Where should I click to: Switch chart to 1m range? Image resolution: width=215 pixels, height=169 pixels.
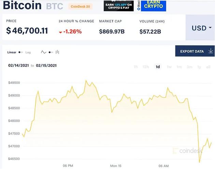(179, 67)
